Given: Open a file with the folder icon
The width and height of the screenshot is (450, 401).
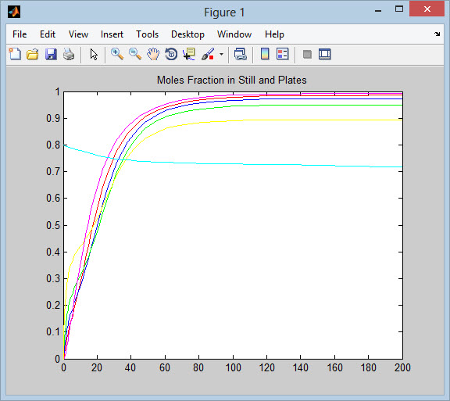Looking at the screenshot, I should tap(33, 54).
